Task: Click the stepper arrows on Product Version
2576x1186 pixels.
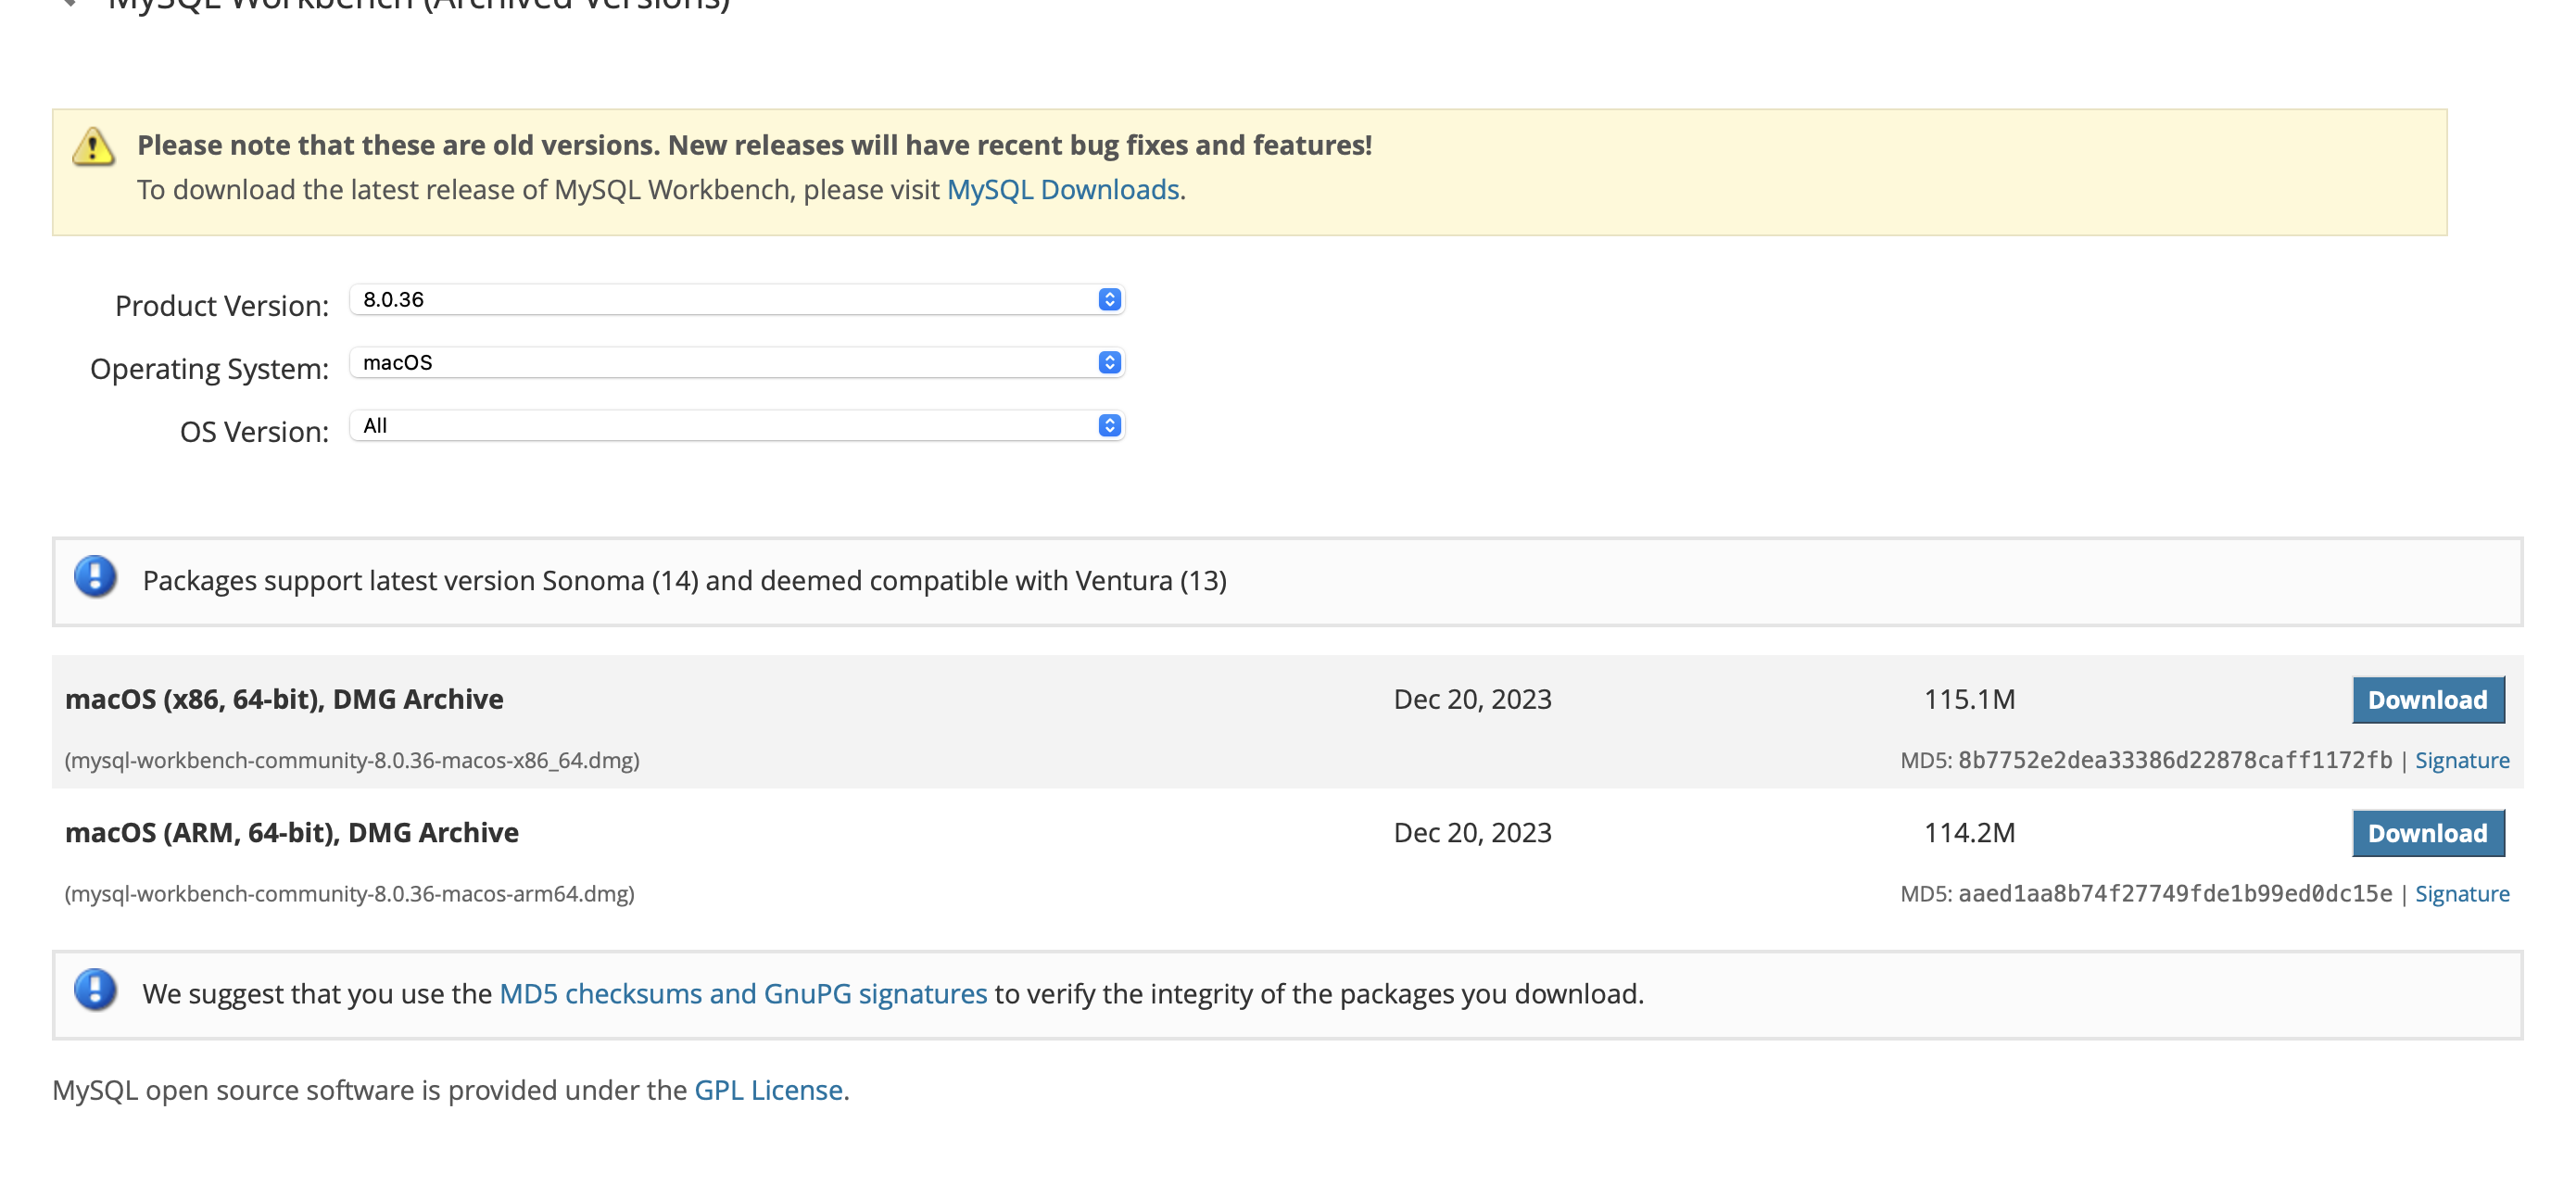Action: point(1109,299)
